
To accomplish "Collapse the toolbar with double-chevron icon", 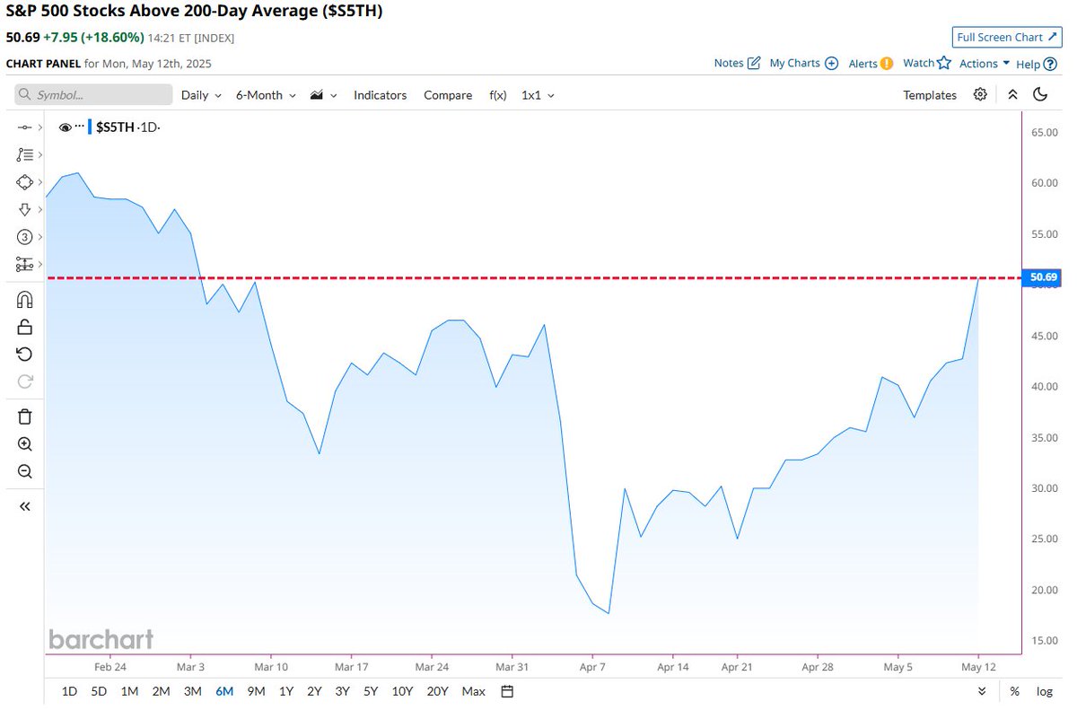I will click(x=1012, y=94).
